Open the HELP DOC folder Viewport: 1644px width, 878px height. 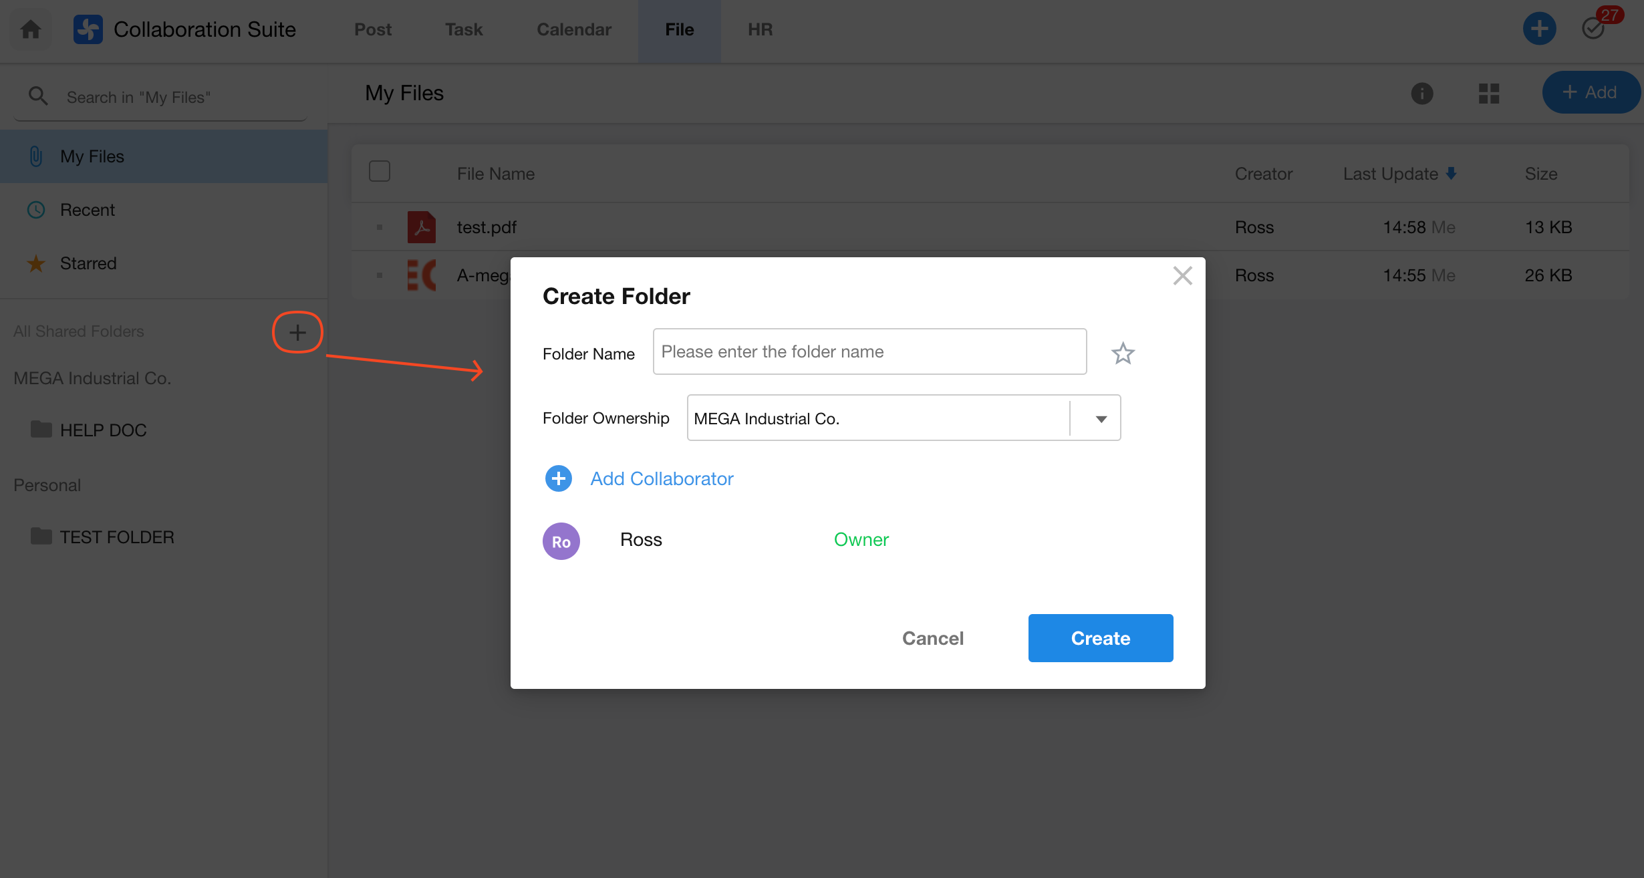tap(103, 430)
